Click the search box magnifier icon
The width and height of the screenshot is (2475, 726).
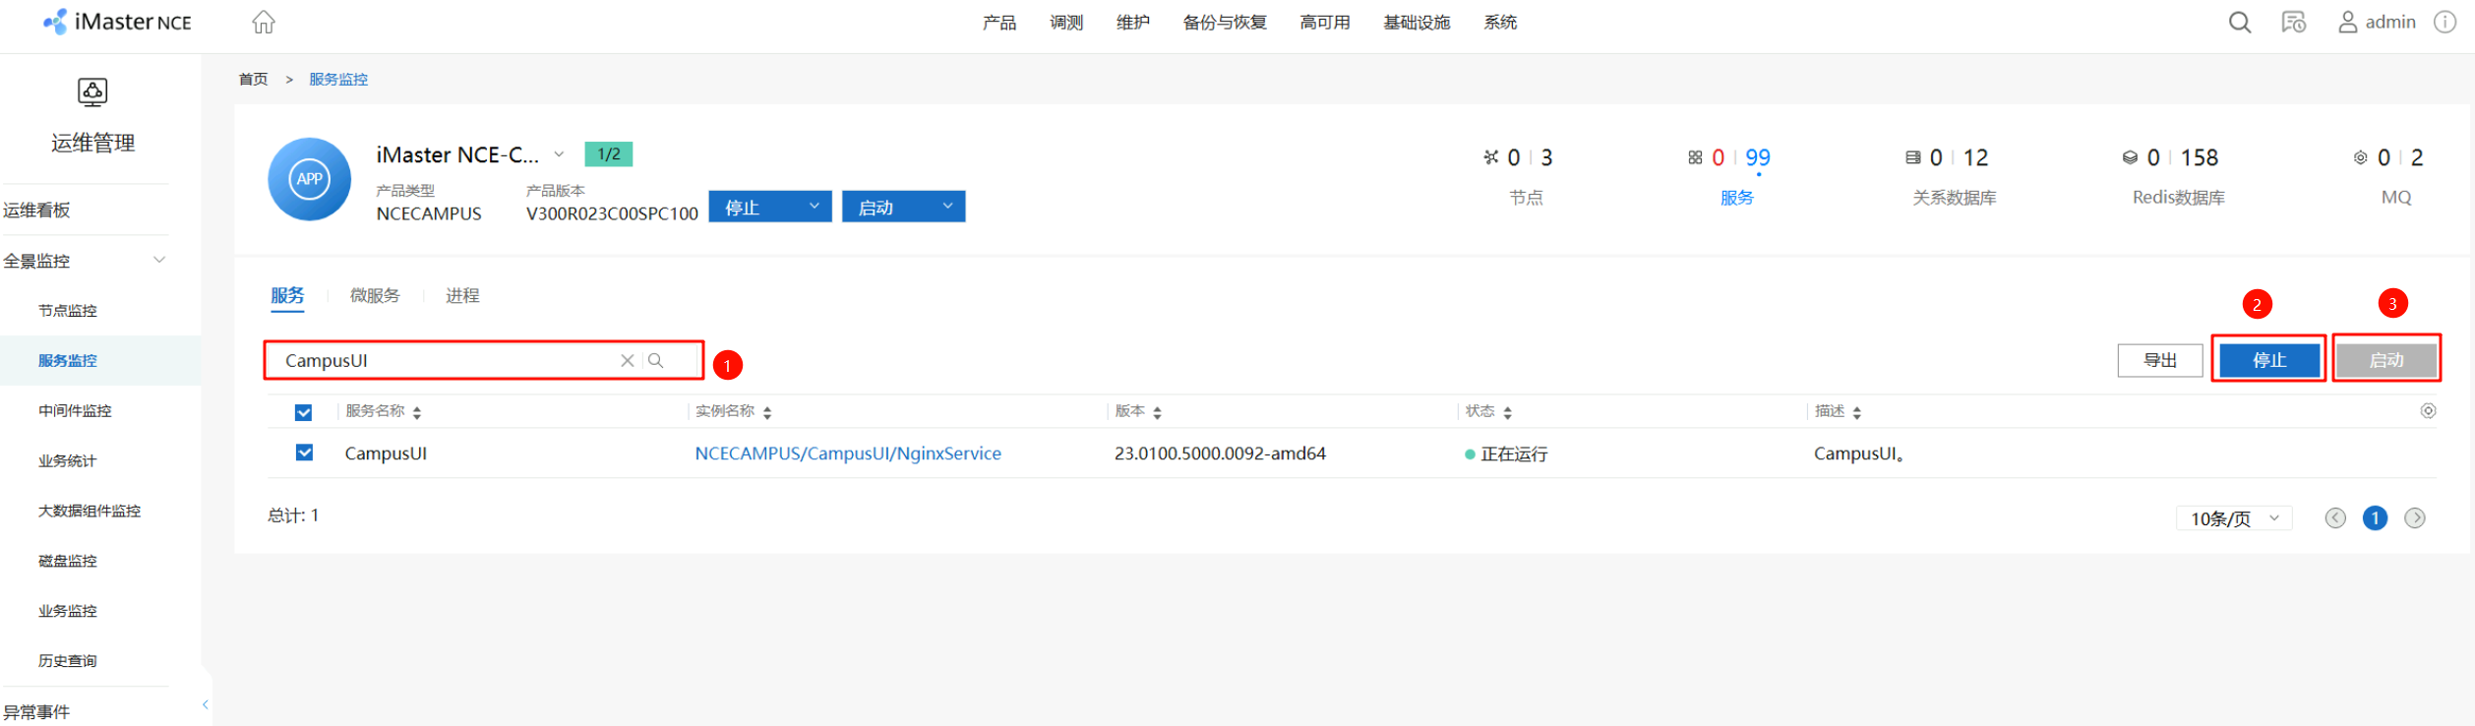pos(656,361)
